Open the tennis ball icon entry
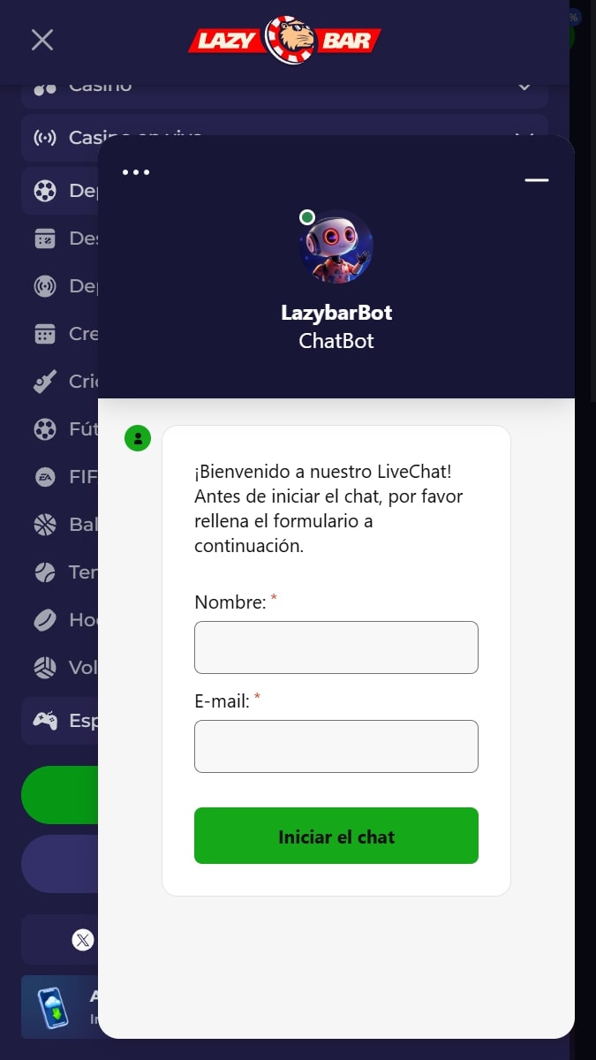The image size is (596, 1060). [44, 572]
